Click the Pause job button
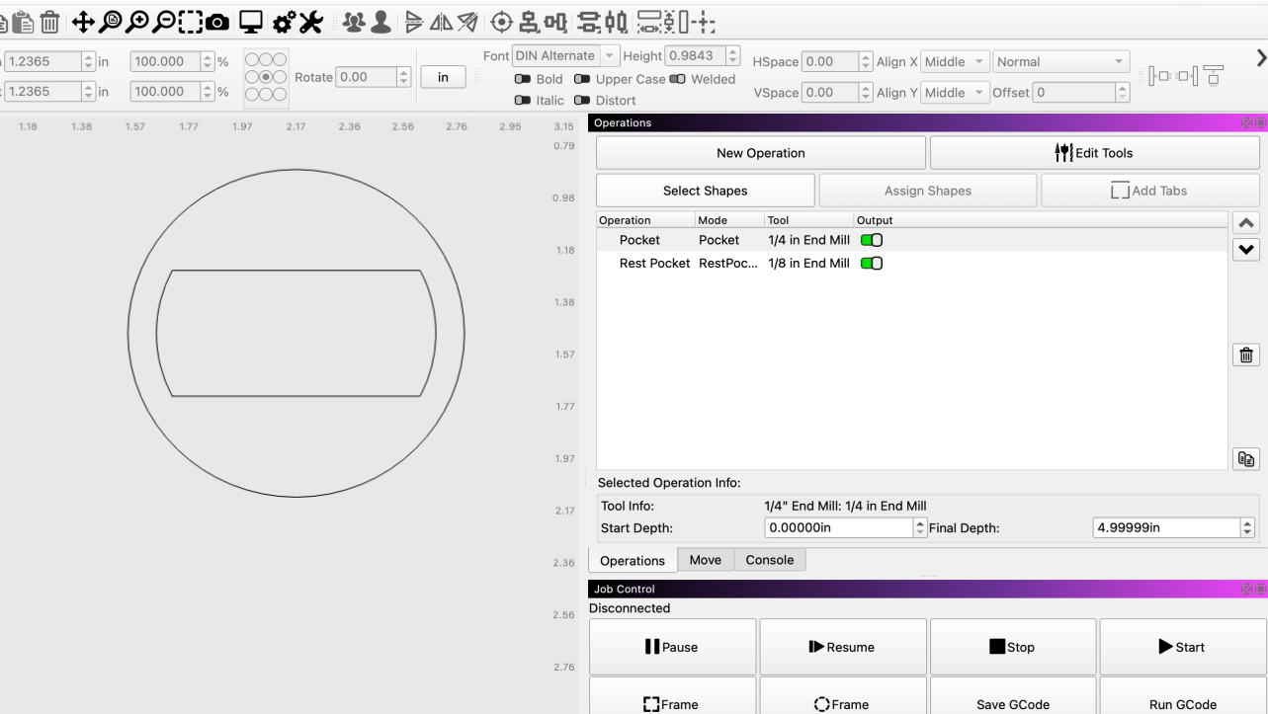 pyautogui.click(x=672, y=647)
